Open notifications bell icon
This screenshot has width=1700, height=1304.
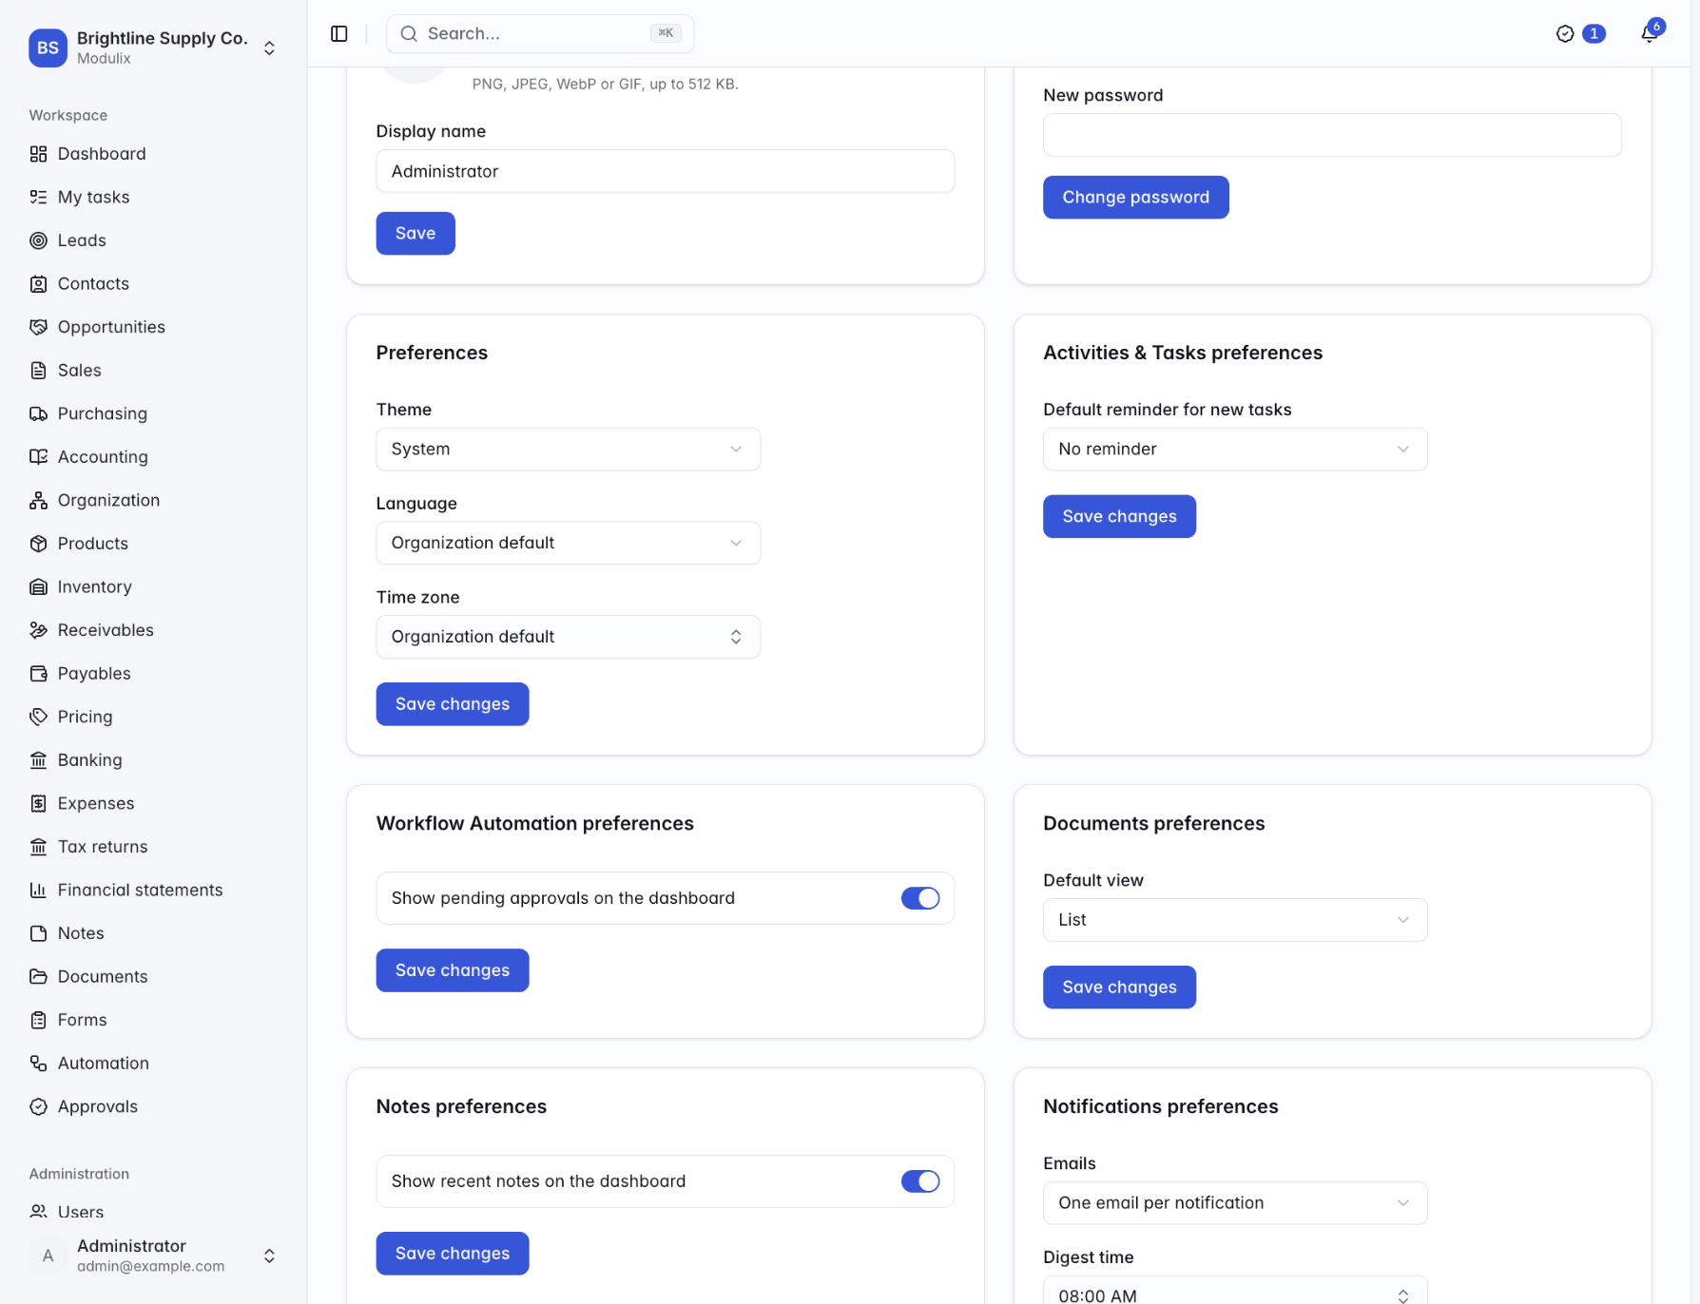[x=1650, y=33]
